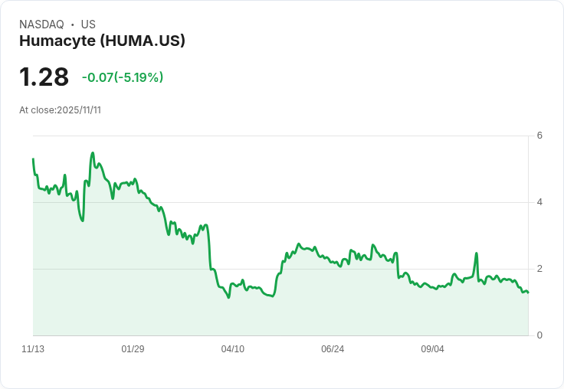564x389 pixels.
Task: Click the sharp price spike after 09/04
Action: 477,253
